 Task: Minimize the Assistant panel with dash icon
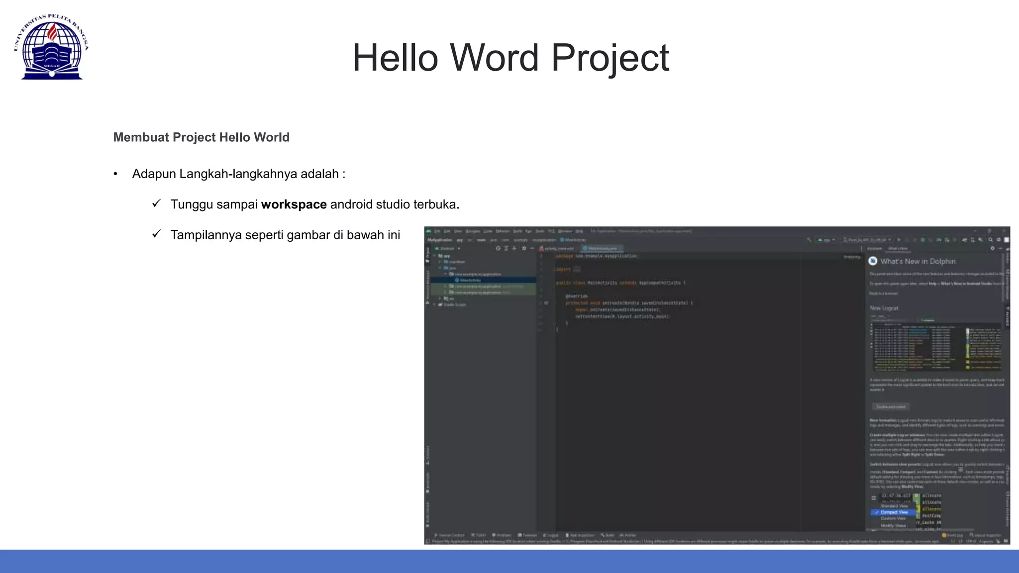[1000, 248]
